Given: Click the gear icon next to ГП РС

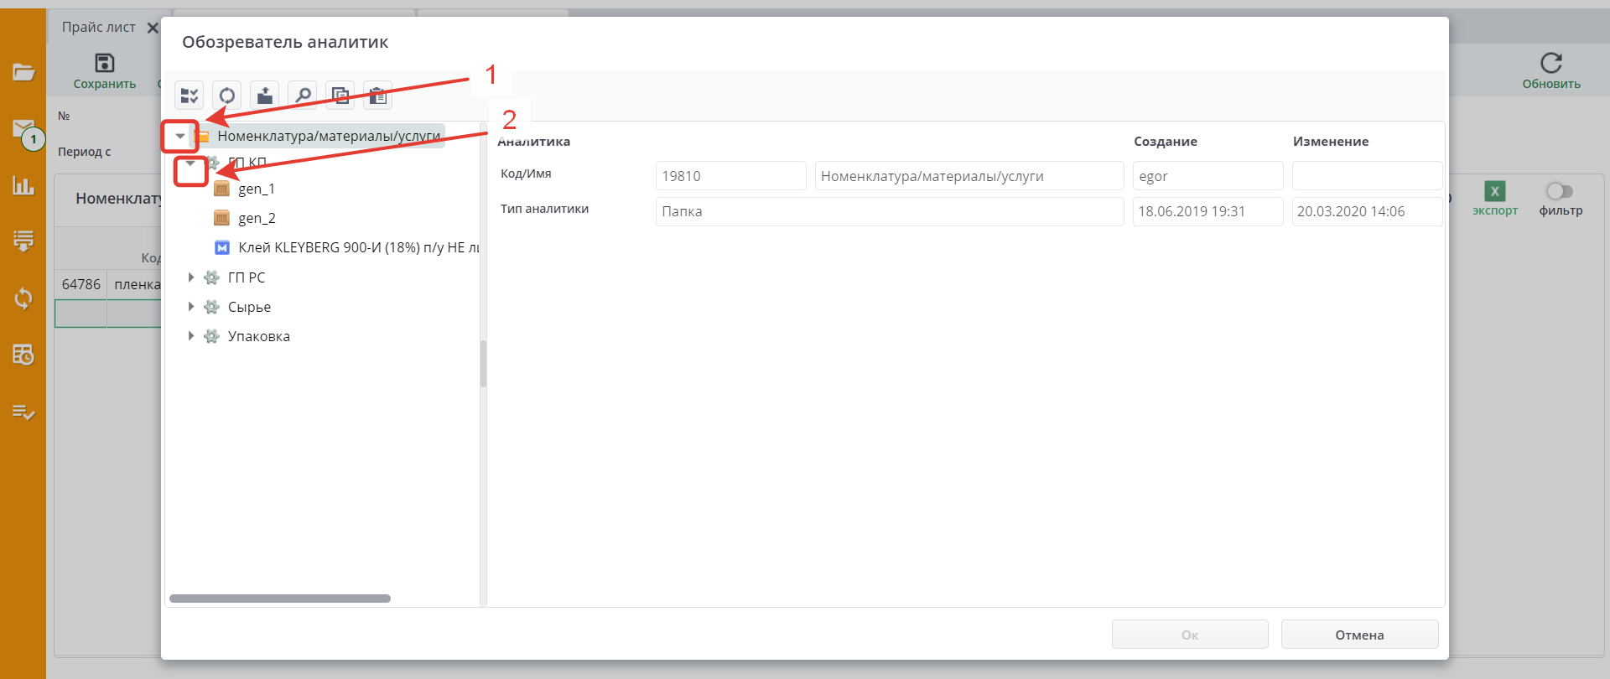Looking at the screenshot, I should click(x=211, y=277).
